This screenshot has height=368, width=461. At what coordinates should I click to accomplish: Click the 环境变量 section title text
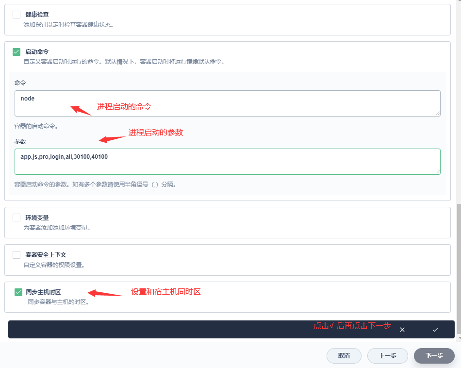[x=37, y=217]
